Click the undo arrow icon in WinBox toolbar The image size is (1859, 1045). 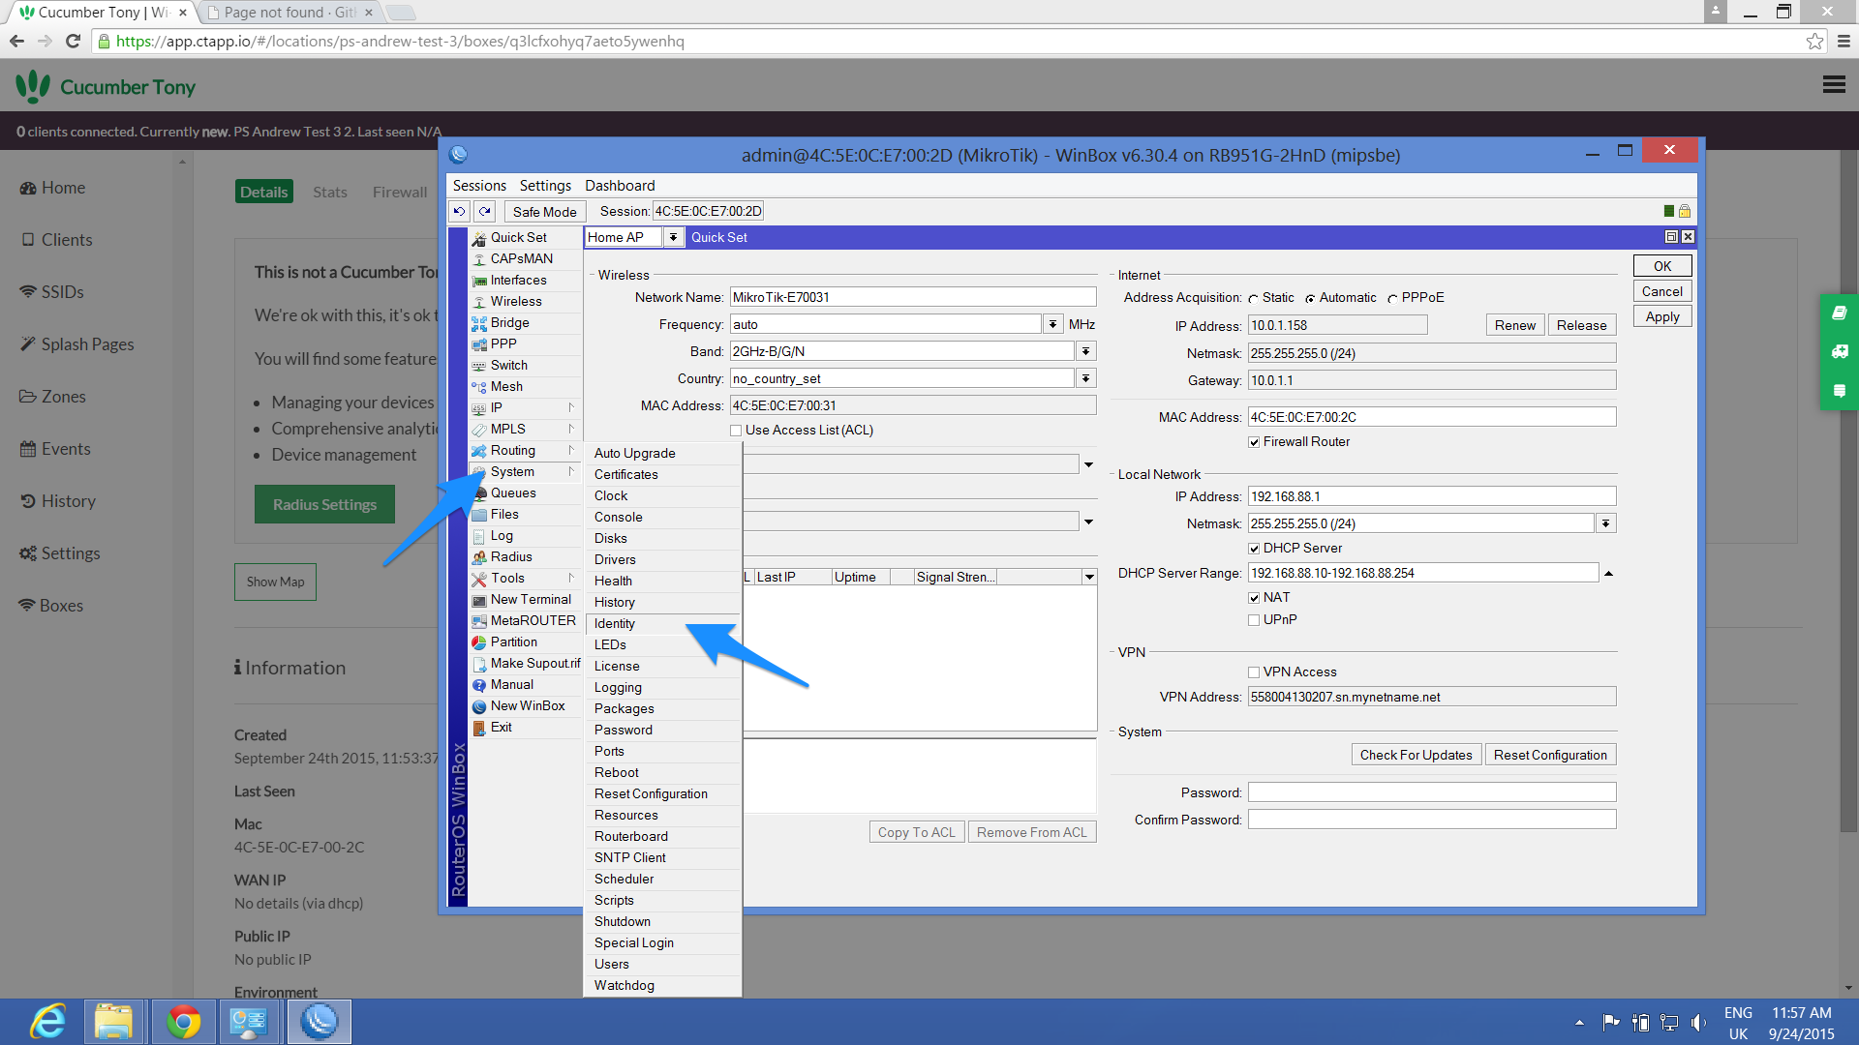point(459,211)
